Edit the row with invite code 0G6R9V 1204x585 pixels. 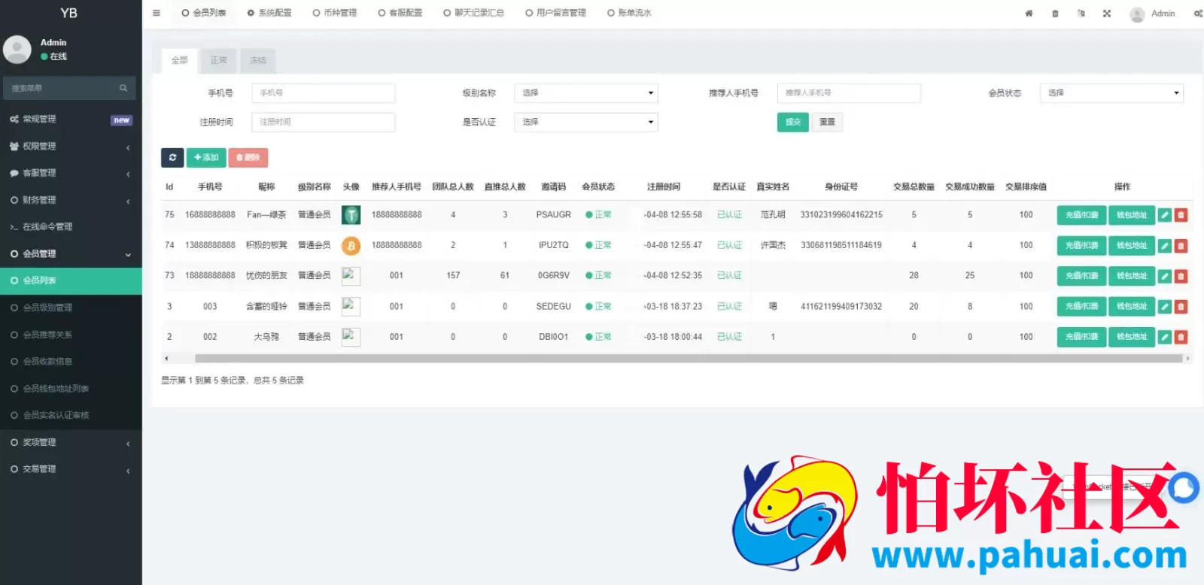1165,276
